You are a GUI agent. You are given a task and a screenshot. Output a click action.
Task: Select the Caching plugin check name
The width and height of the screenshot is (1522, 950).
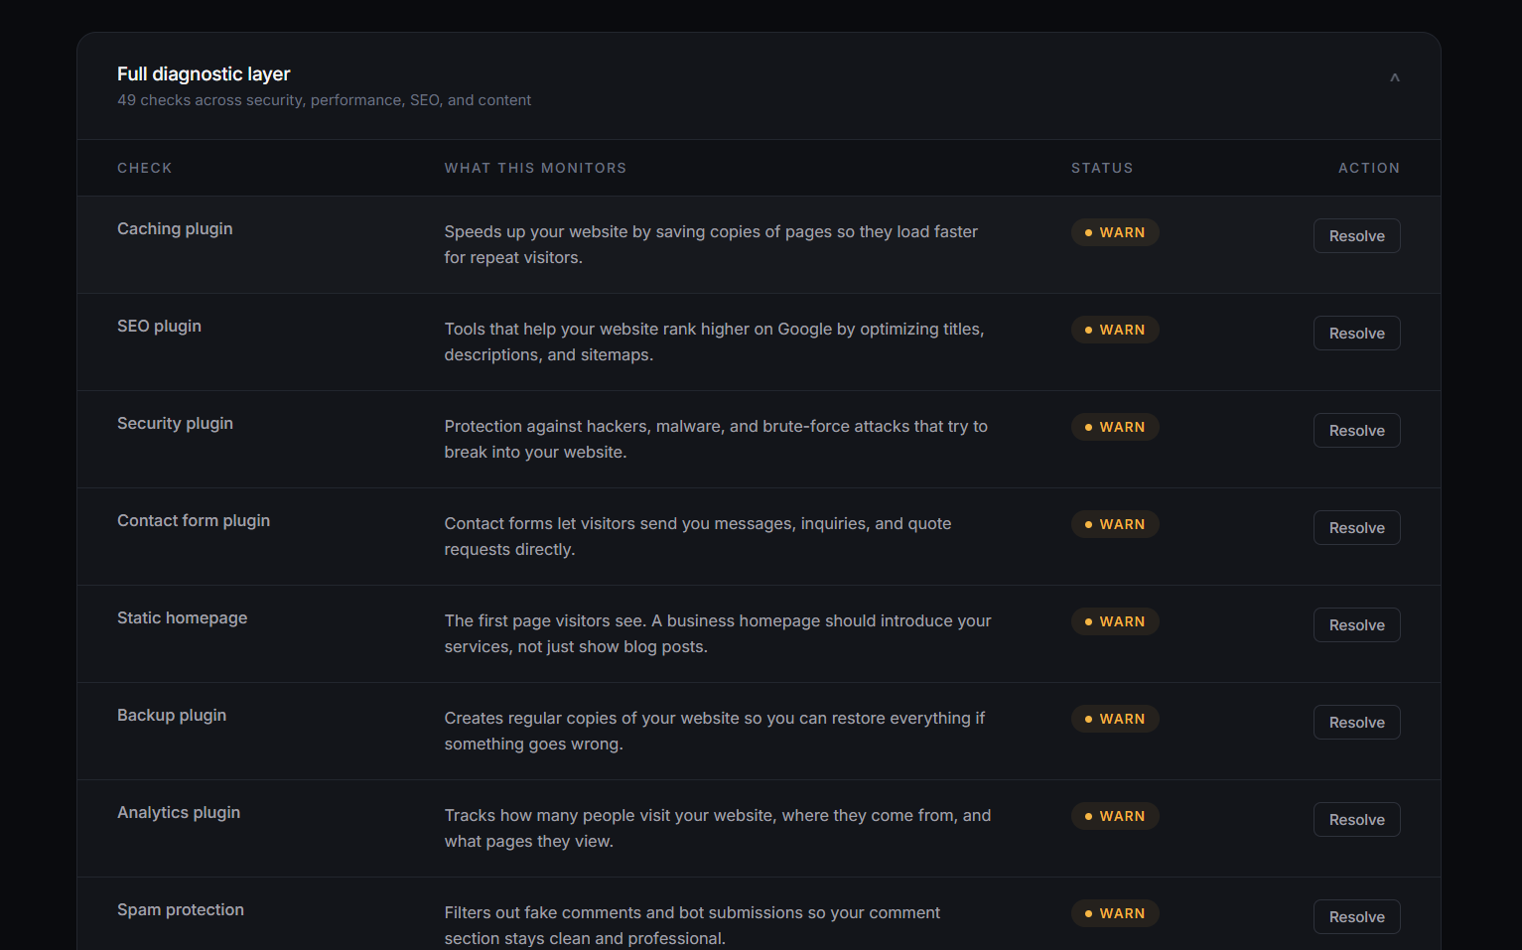pos(175,229)
